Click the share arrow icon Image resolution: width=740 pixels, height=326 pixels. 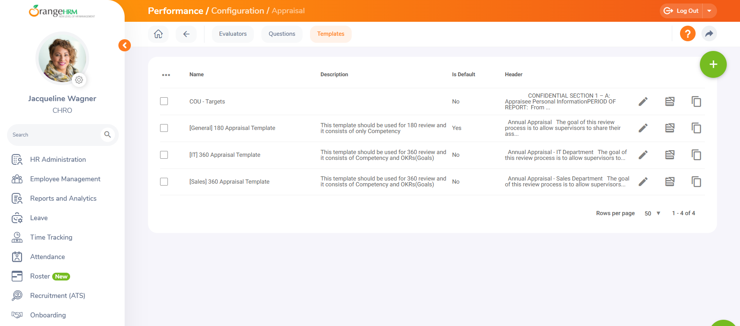[x=709, y=34]
